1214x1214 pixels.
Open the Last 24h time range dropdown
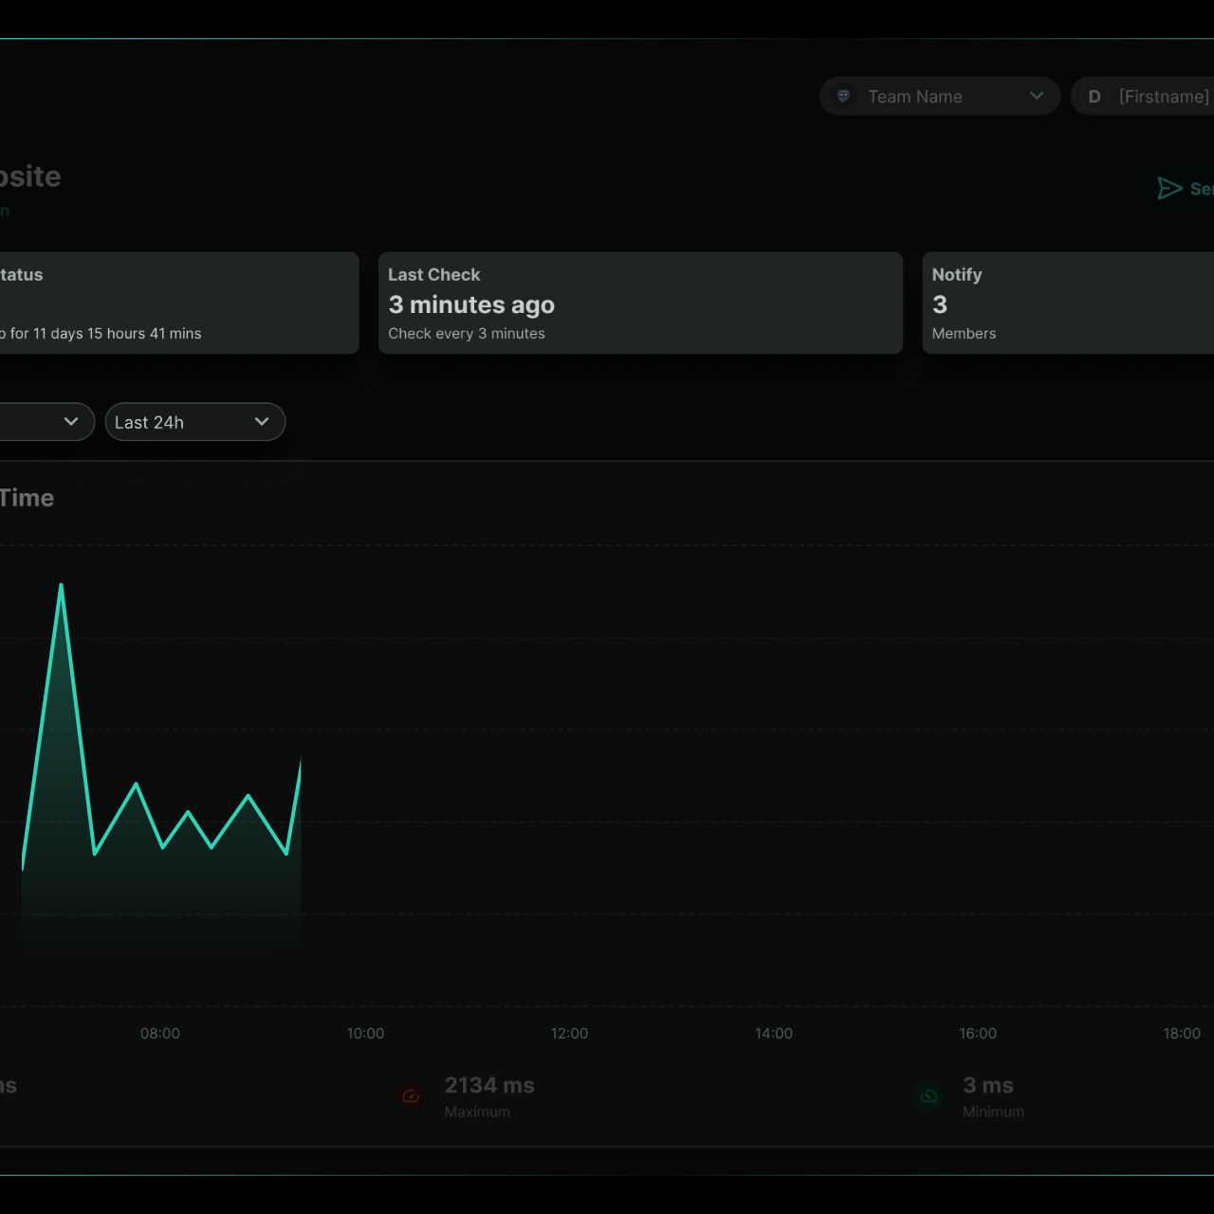pyautogui.click(x=194, y=422)
